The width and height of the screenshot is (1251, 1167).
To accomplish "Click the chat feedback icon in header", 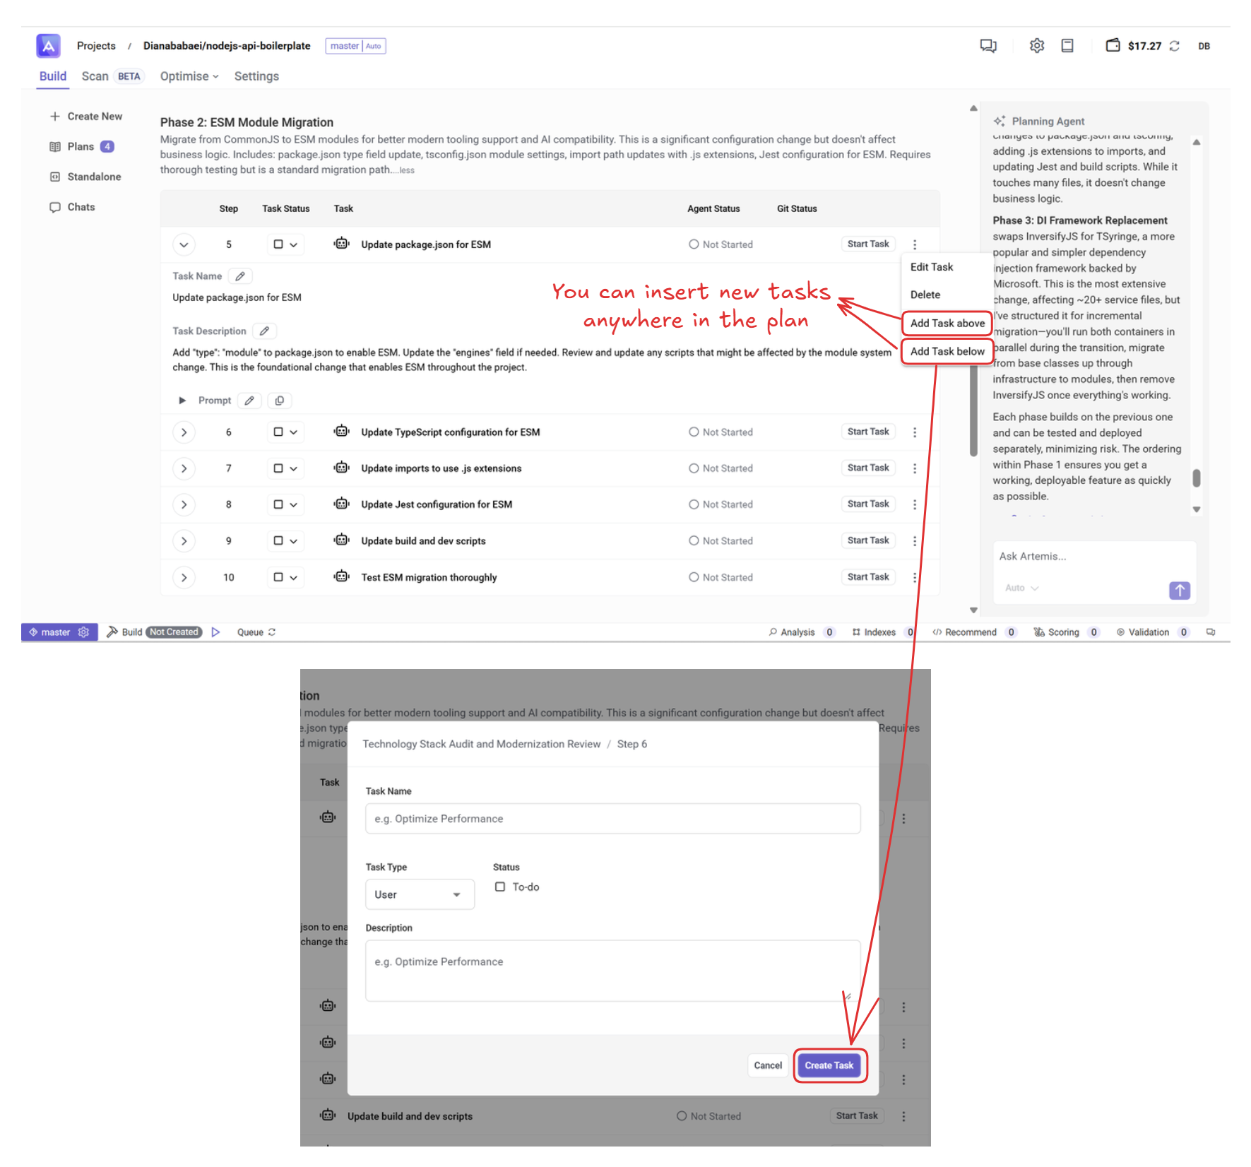I will click(x=988, y=46).
